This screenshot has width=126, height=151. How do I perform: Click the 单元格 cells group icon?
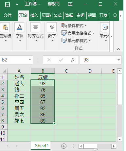(x=105, y=27)
